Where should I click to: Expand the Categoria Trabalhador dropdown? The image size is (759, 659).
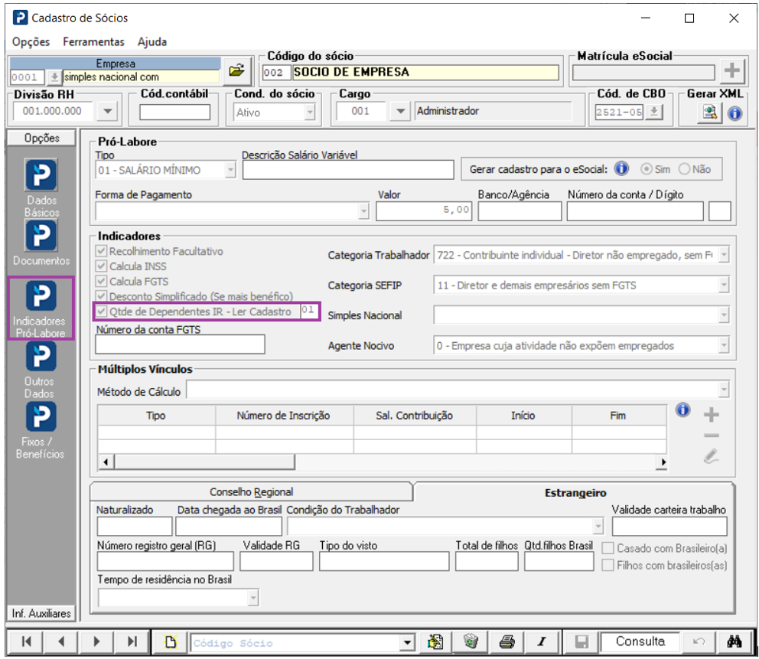click(724, 255)
